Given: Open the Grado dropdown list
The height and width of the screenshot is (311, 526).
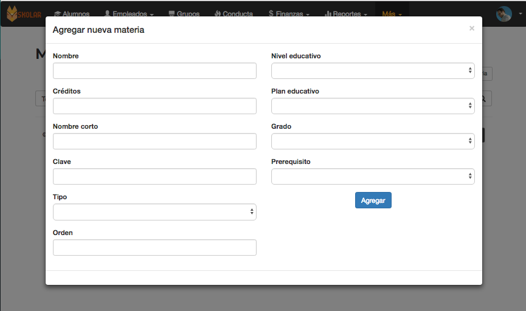Looking at the screenshot, I should (x=373, y=142).
